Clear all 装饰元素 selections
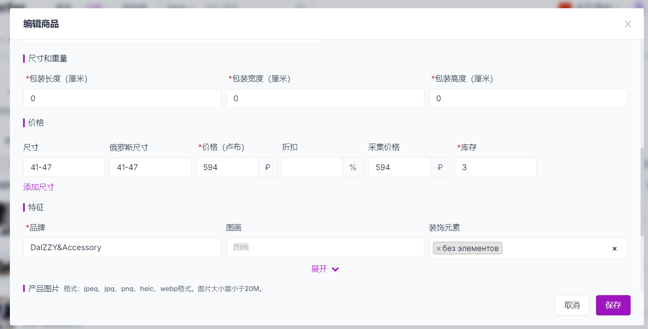This screenshot has width=648, height=329. pyautogui.click(x=614, y=249)
